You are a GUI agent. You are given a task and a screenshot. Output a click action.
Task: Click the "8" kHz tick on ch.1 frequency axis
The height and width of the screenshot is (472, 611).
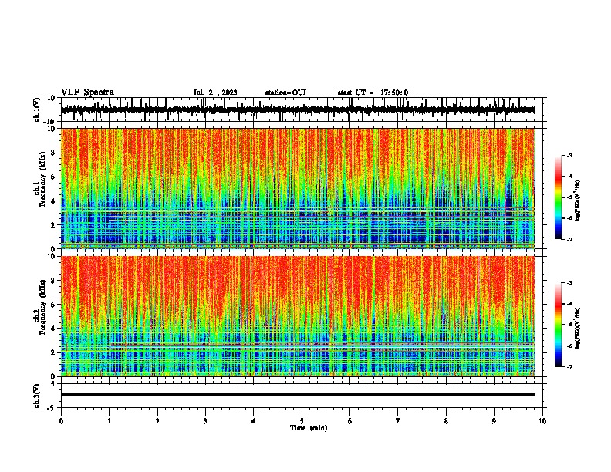tap(54, 153)
